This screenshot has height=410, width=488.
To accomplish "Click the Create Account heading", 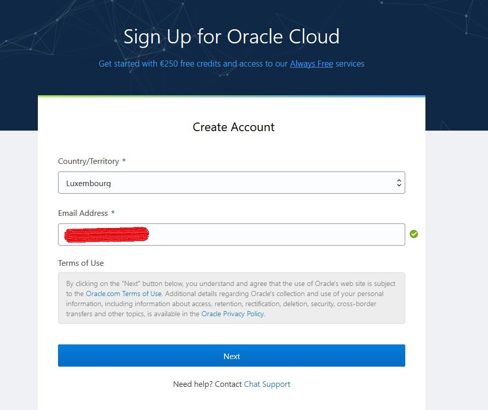I will (233, 127).
